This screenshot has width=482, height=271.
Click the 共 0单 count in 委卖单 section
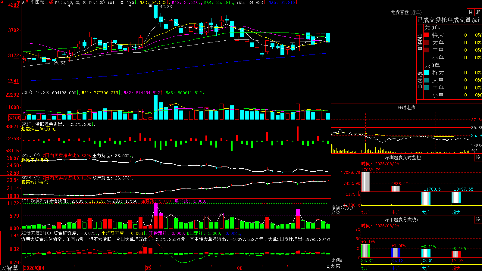point(432,65)
